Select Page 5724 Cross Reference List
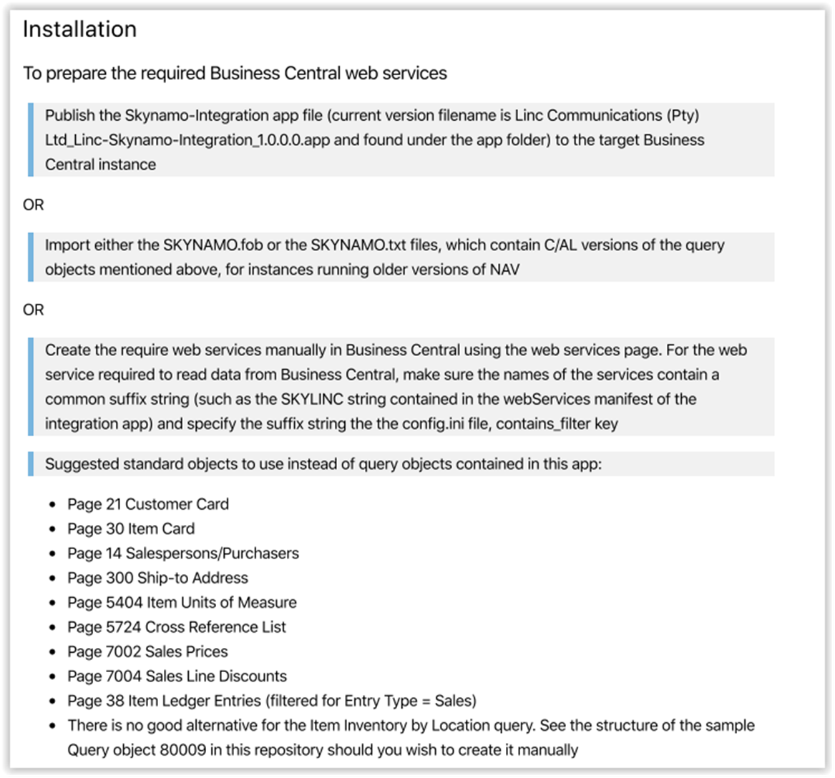The image size is (835, 778). (x=177, y=627)
